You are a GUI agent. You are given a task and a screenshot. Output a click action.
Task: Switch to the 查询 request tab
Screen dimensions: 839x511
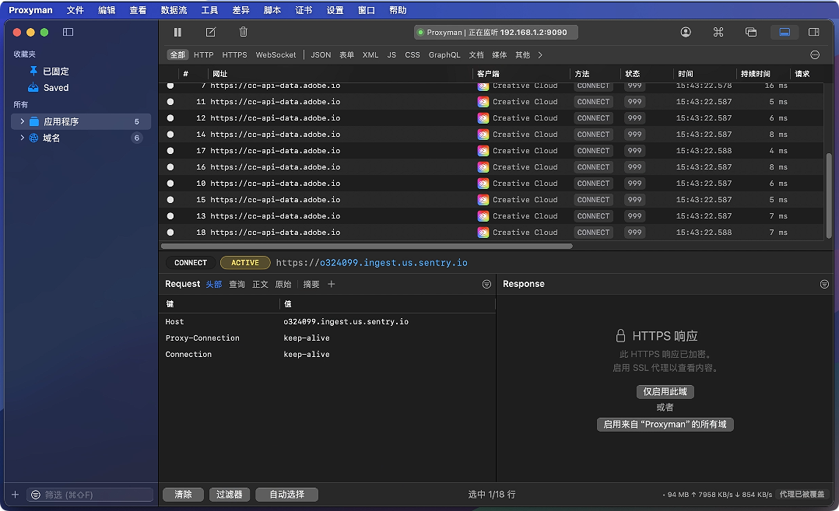click(237, 284)
